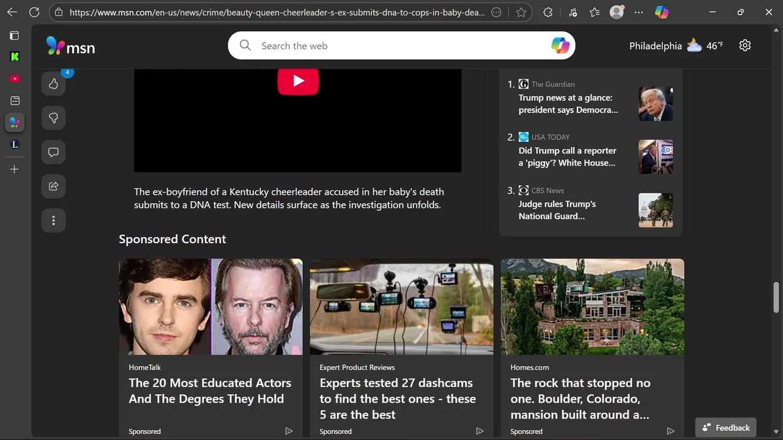Image resolution: width=783 pixels, height=440 pixels.
Task: Open the Copilot sidebar icon in toolbar
Action: click(661, 12)
